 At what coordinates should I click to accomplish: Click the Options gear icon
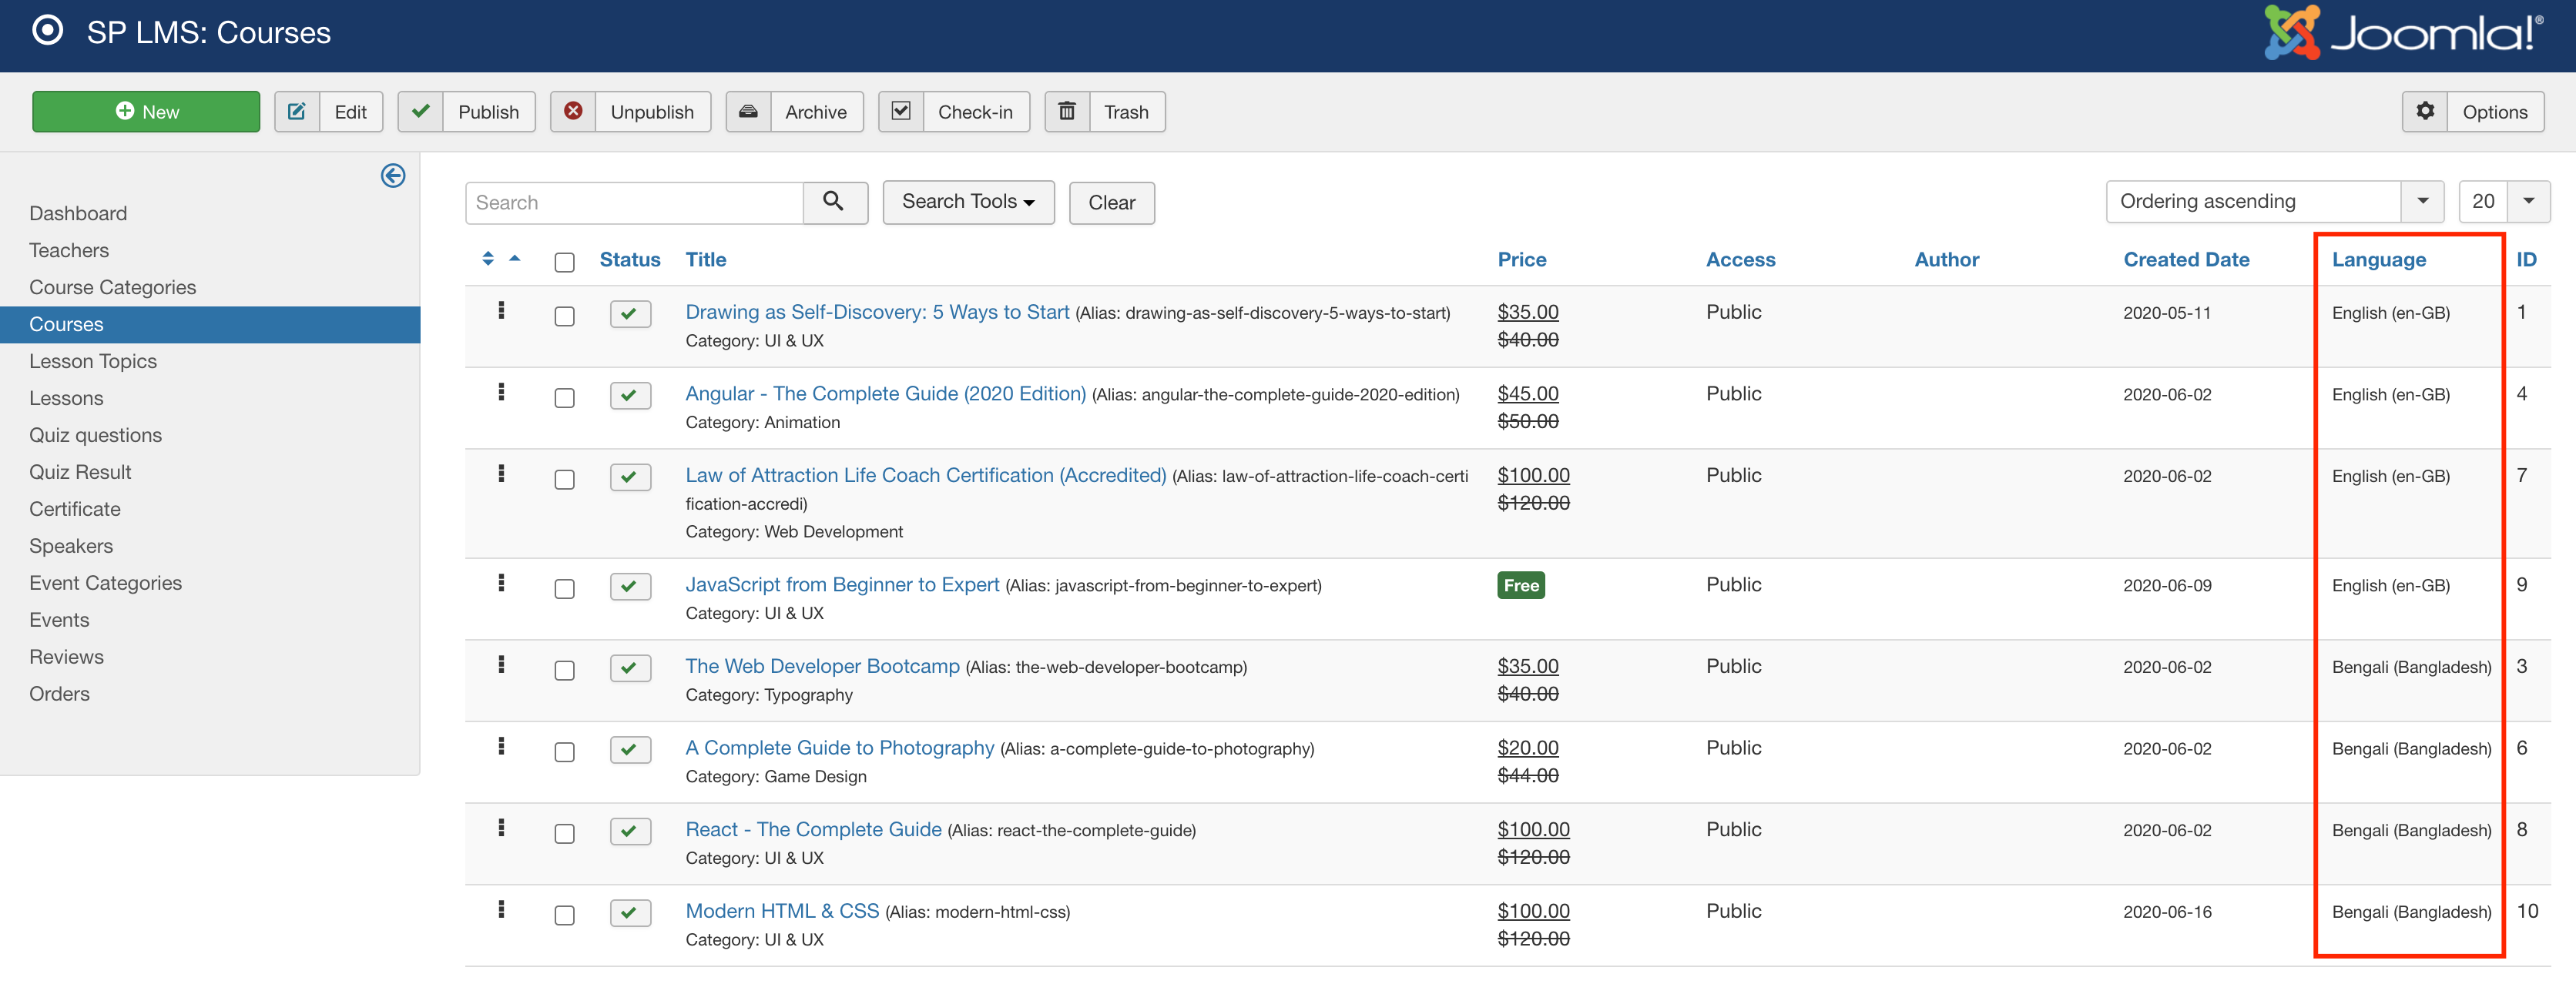click(2425, 111)
